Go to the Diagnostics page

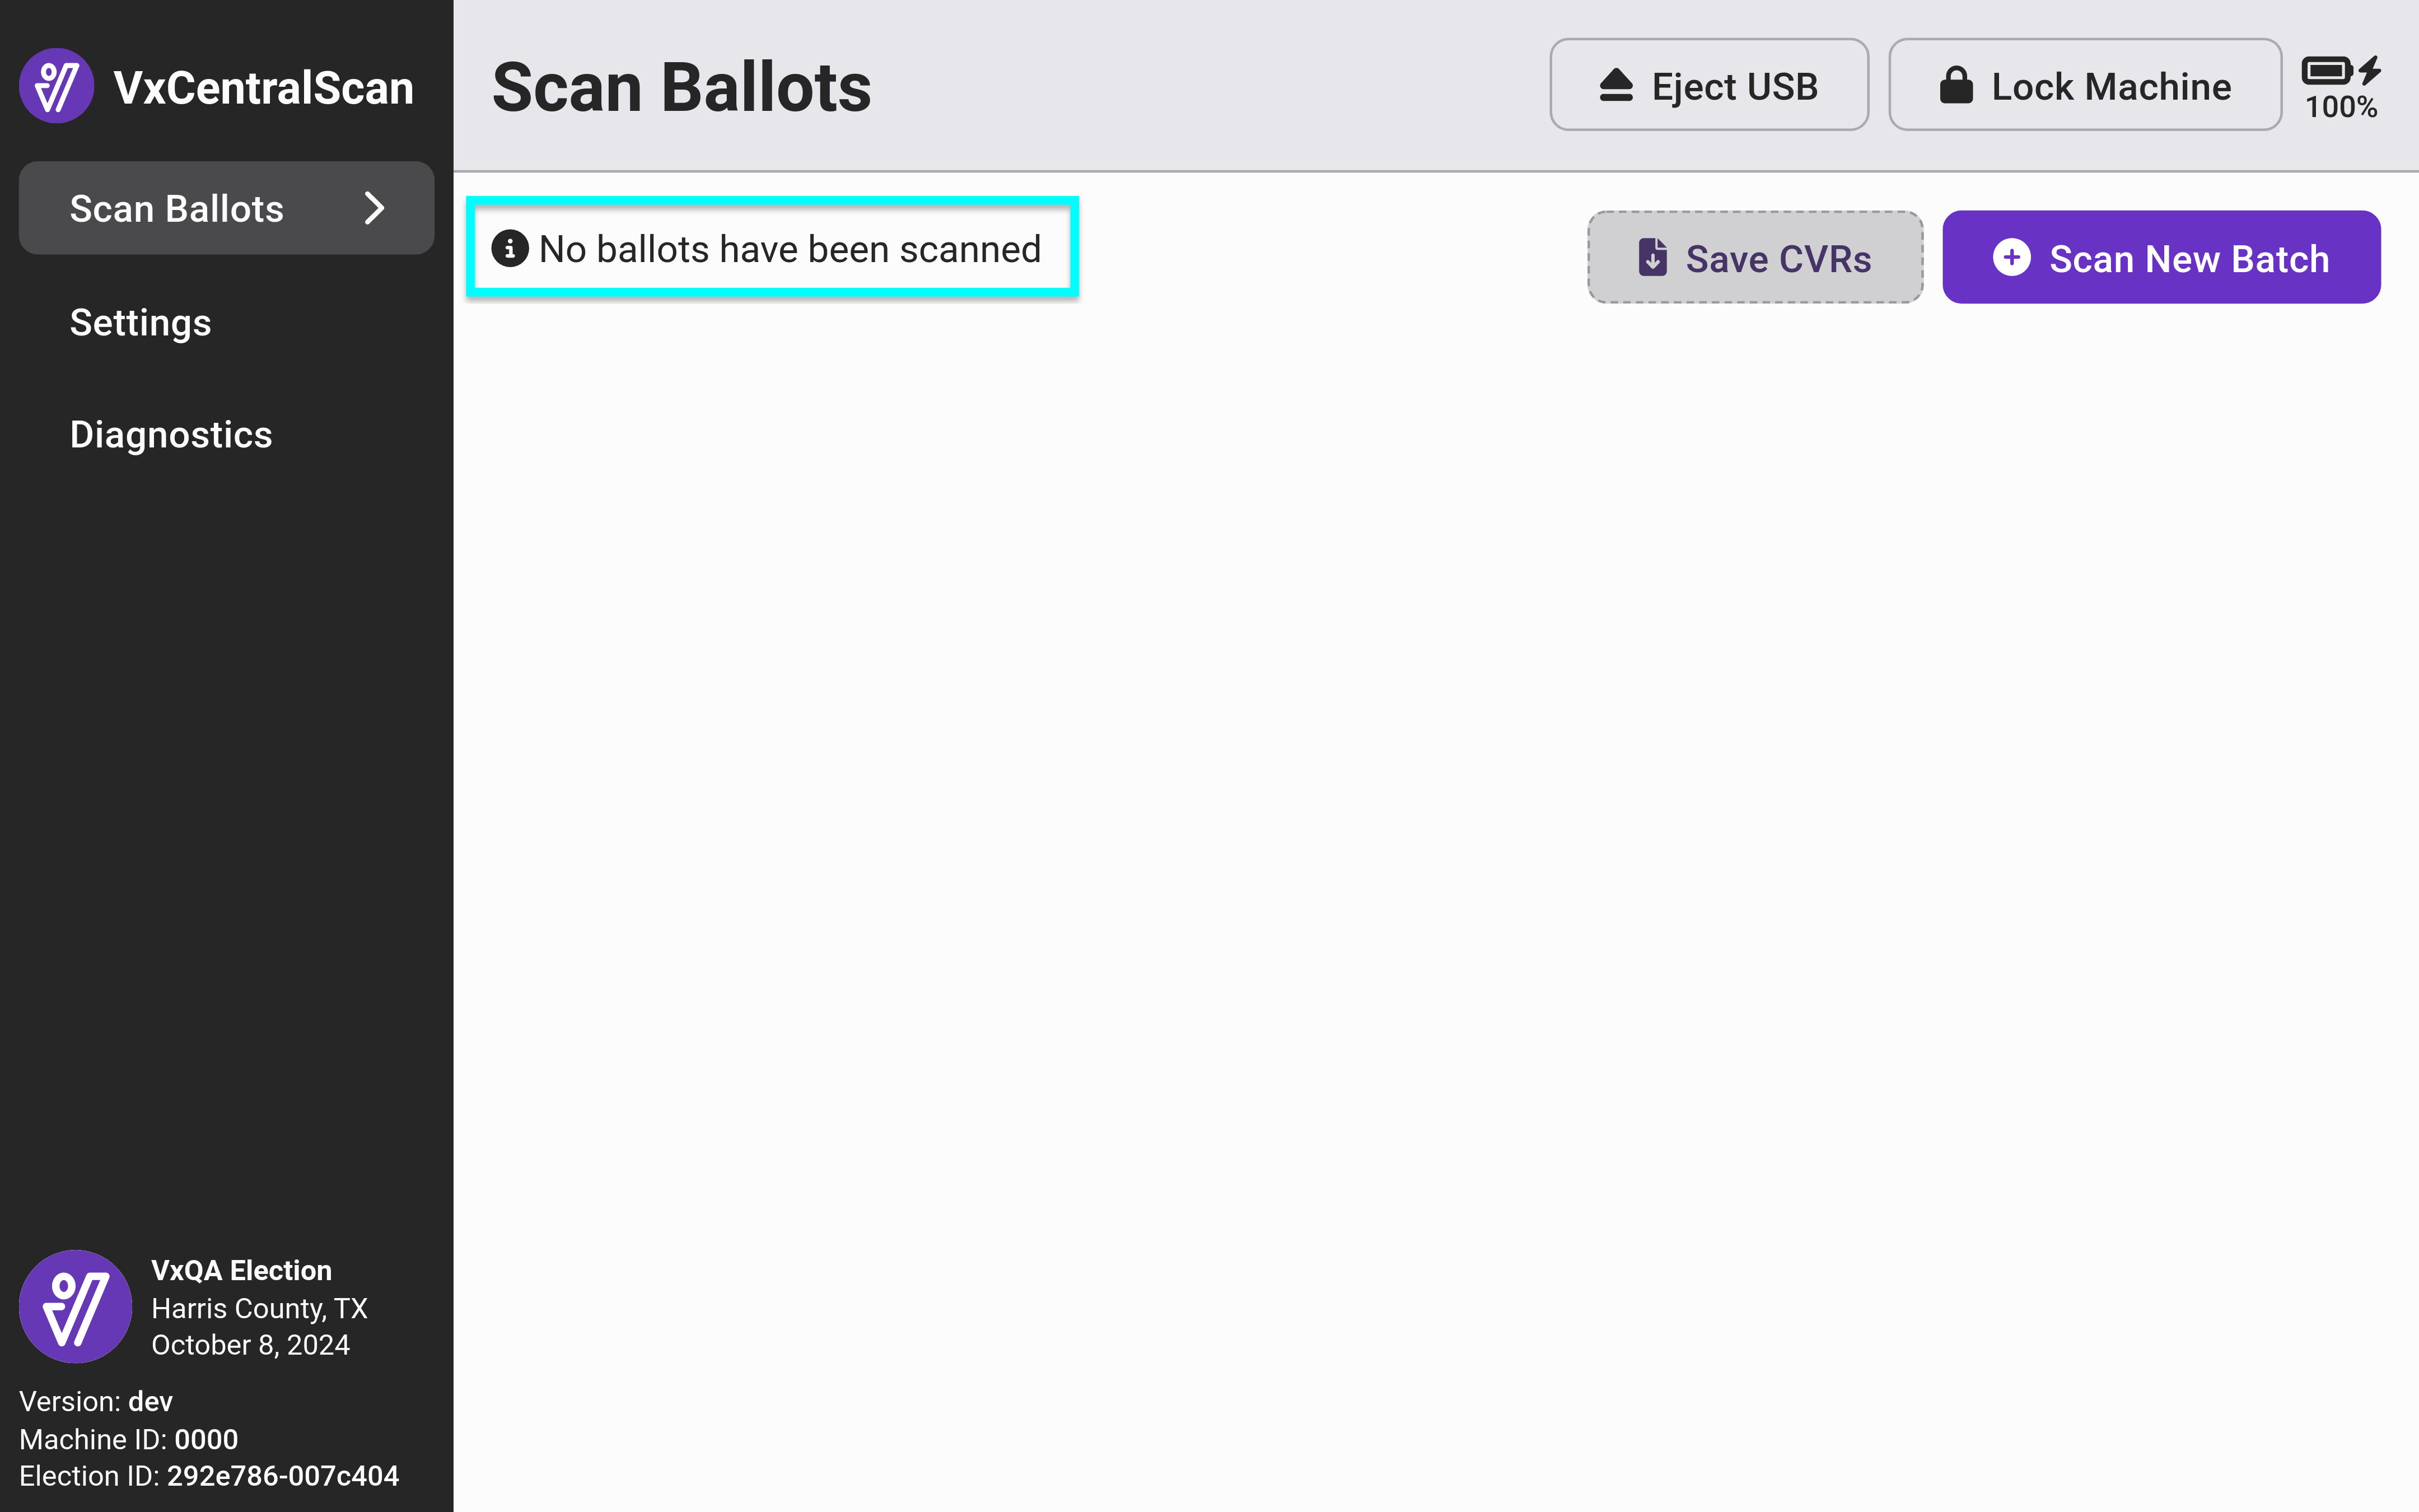point(171,435)
